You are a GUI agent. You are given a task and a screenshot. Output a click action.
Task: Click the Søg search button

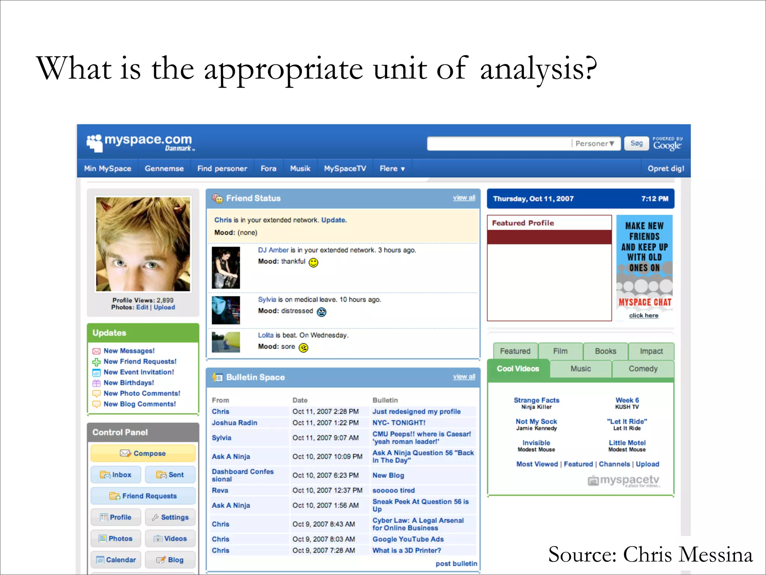(636, 143)
